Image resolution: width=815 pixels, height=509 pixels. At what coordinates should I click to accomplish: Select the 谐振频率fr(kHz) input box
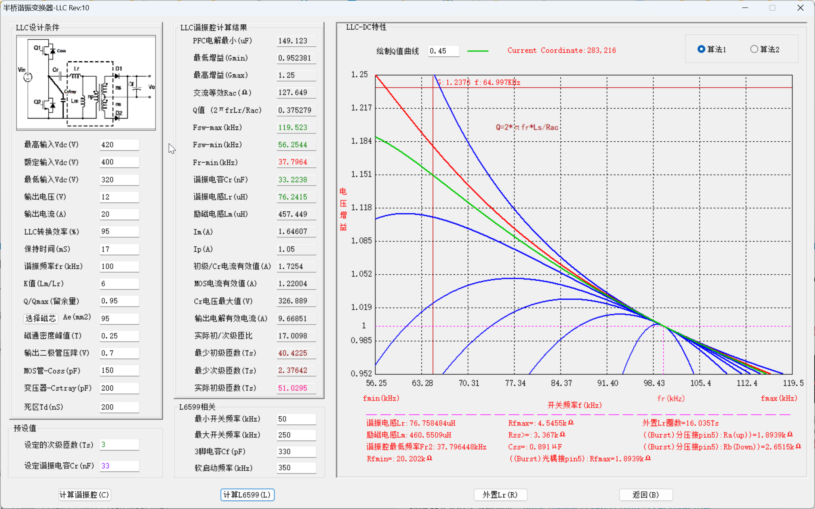tap(119, 266)
